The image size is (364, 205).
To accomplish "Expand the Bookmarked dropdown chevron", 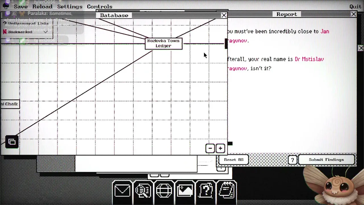I will 45,32.
